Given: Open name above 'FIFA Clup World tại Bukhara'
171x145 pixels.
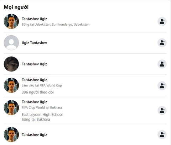Looking at the screenshot, I should point(35,102).
